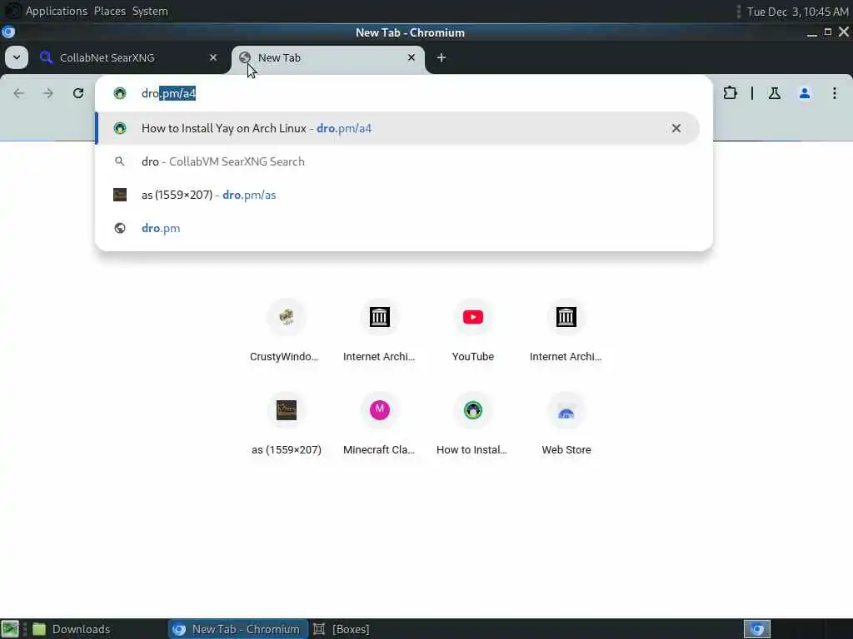Open the as (1559×207) shortcut tile
The image size is (853, 639).
click(x=287, y=425)
